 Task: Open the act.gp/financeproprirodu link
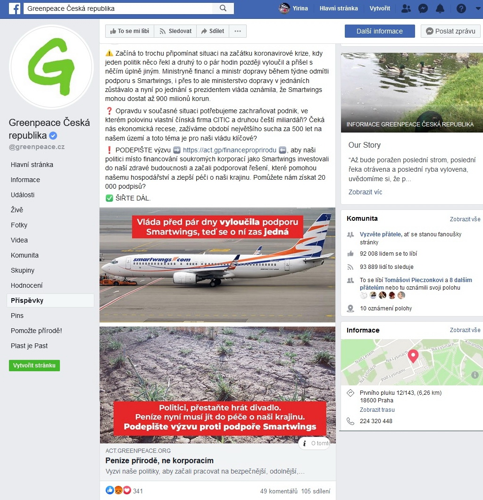[230, 150]
